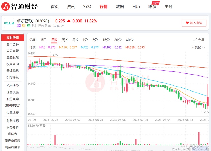The image size is (211, 151).
Task: Click the MA250: 0.393 legend label
Action: (x=135, y=47)
